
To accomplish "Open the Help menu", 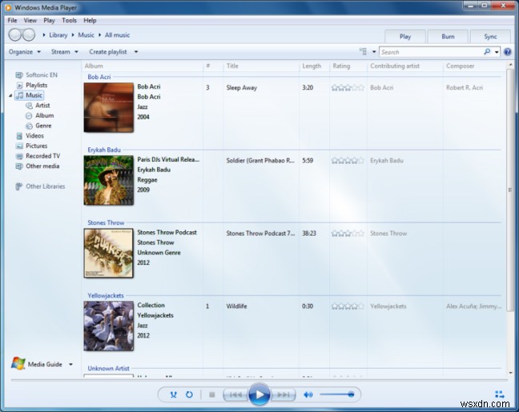I will [x=90, y=21].
